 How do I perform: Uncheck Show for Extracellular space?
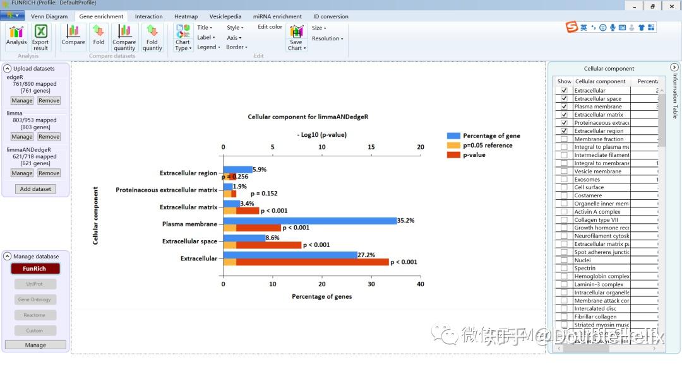[564, 98]
